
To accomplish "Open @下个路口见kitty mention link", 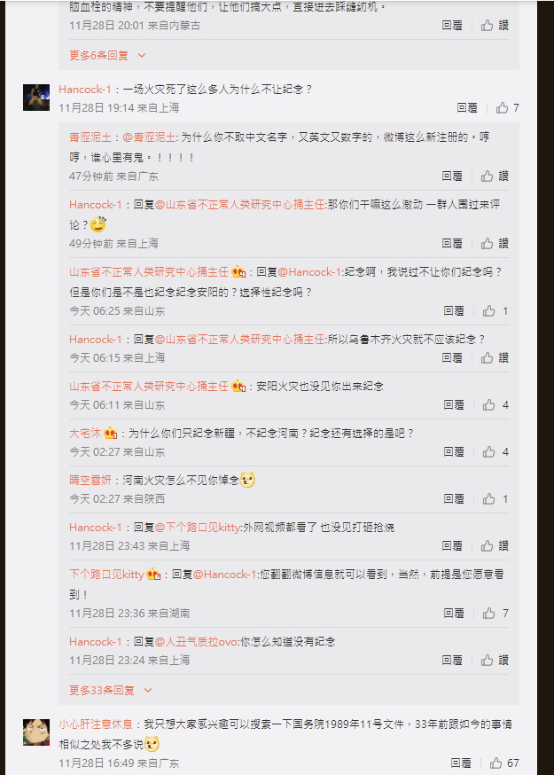I will tap(199, 528).
